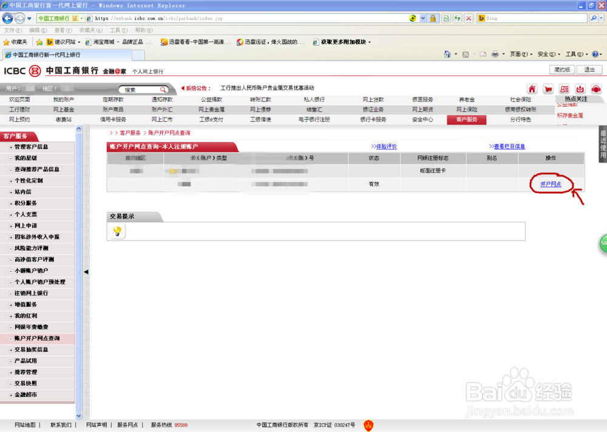
Task: Select the 中国工商银行新一代网上银行 browser tab
Action: [x=67, y=55]
